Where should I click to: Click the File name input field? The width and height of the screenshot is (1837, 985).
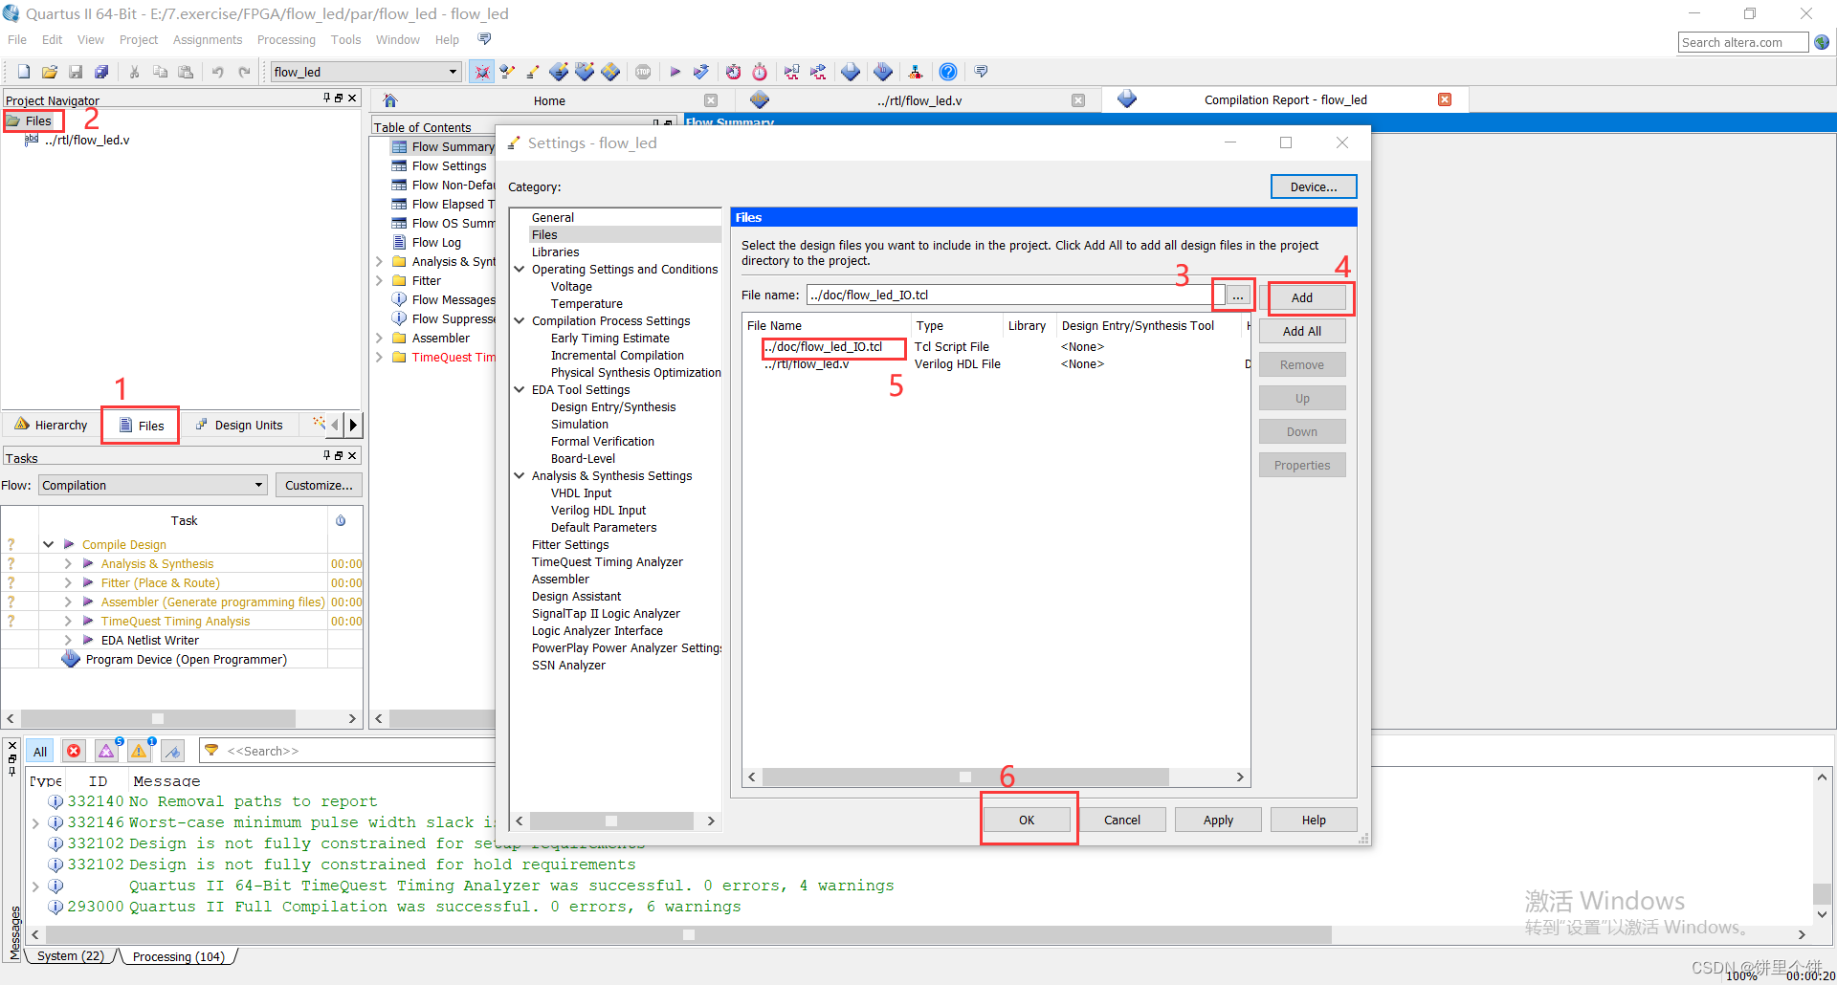[1014, 295]
